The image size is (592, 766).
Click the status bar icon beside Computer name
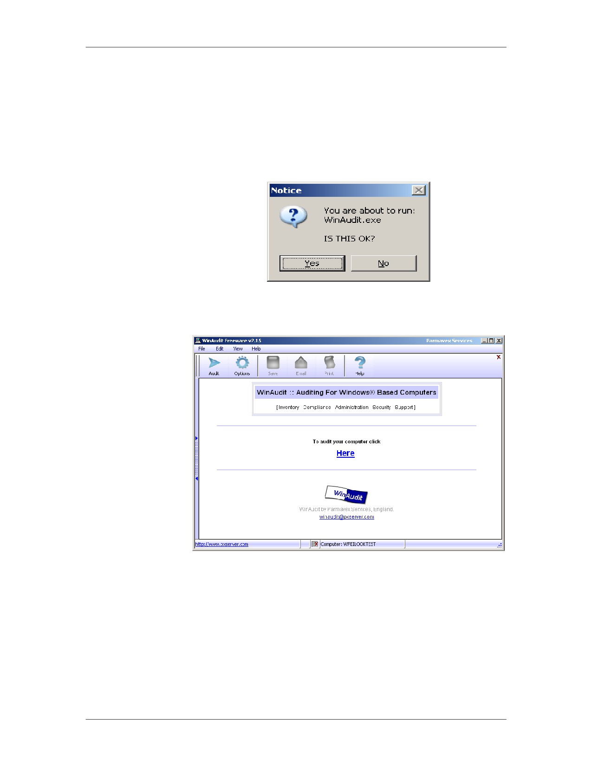(x=315, y=544)
